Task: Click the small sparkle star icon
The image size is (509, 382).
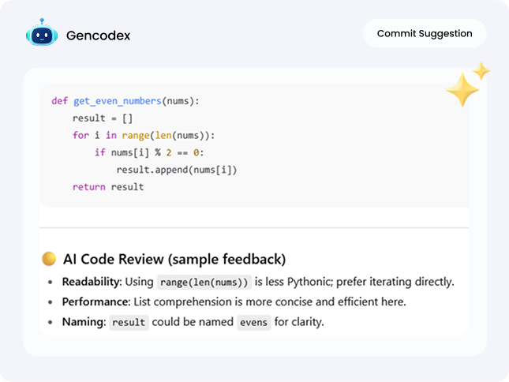Action: (481, 71)
